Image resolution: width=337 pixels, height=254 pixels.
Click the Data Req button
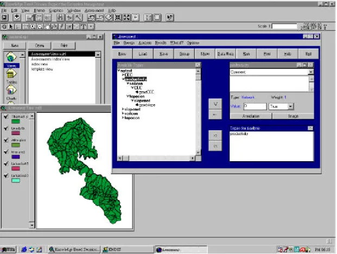coord(225,54)
